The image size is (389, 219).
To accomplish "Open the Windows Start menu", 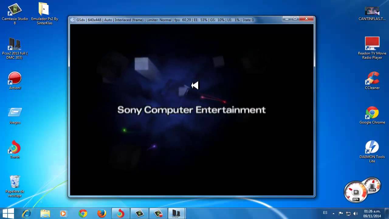I will click(x=8, y=214).
